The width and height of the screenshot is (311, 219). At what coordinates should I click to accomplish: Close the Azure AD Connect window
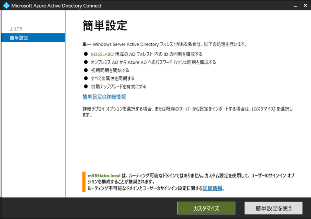tap(305, 5)
